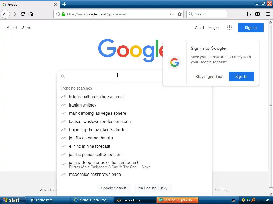Bookmark this page with the star
The image size is (273, 204).
pos(180,14)
